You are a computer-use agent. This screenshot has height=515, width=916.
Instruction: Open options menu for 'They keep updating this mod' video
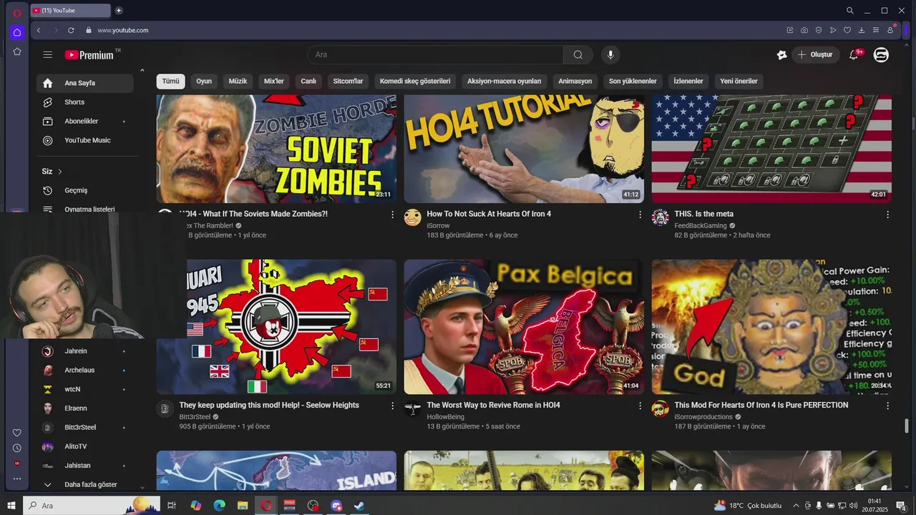click(392, 406)
